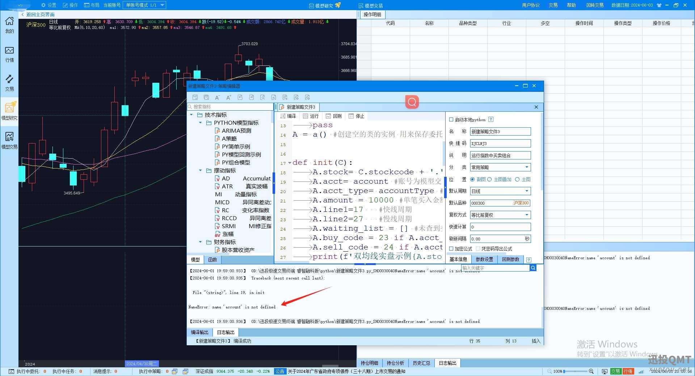Click the 编译 compile button
Image resolution: width=695 pixels, height=376 pixels.
(288, 116)
